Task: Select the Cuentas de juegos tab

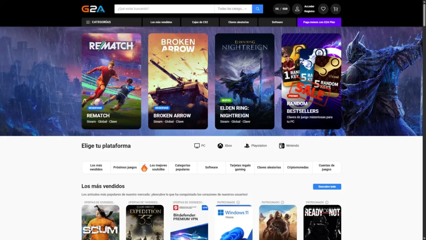Action: [327, 167]
